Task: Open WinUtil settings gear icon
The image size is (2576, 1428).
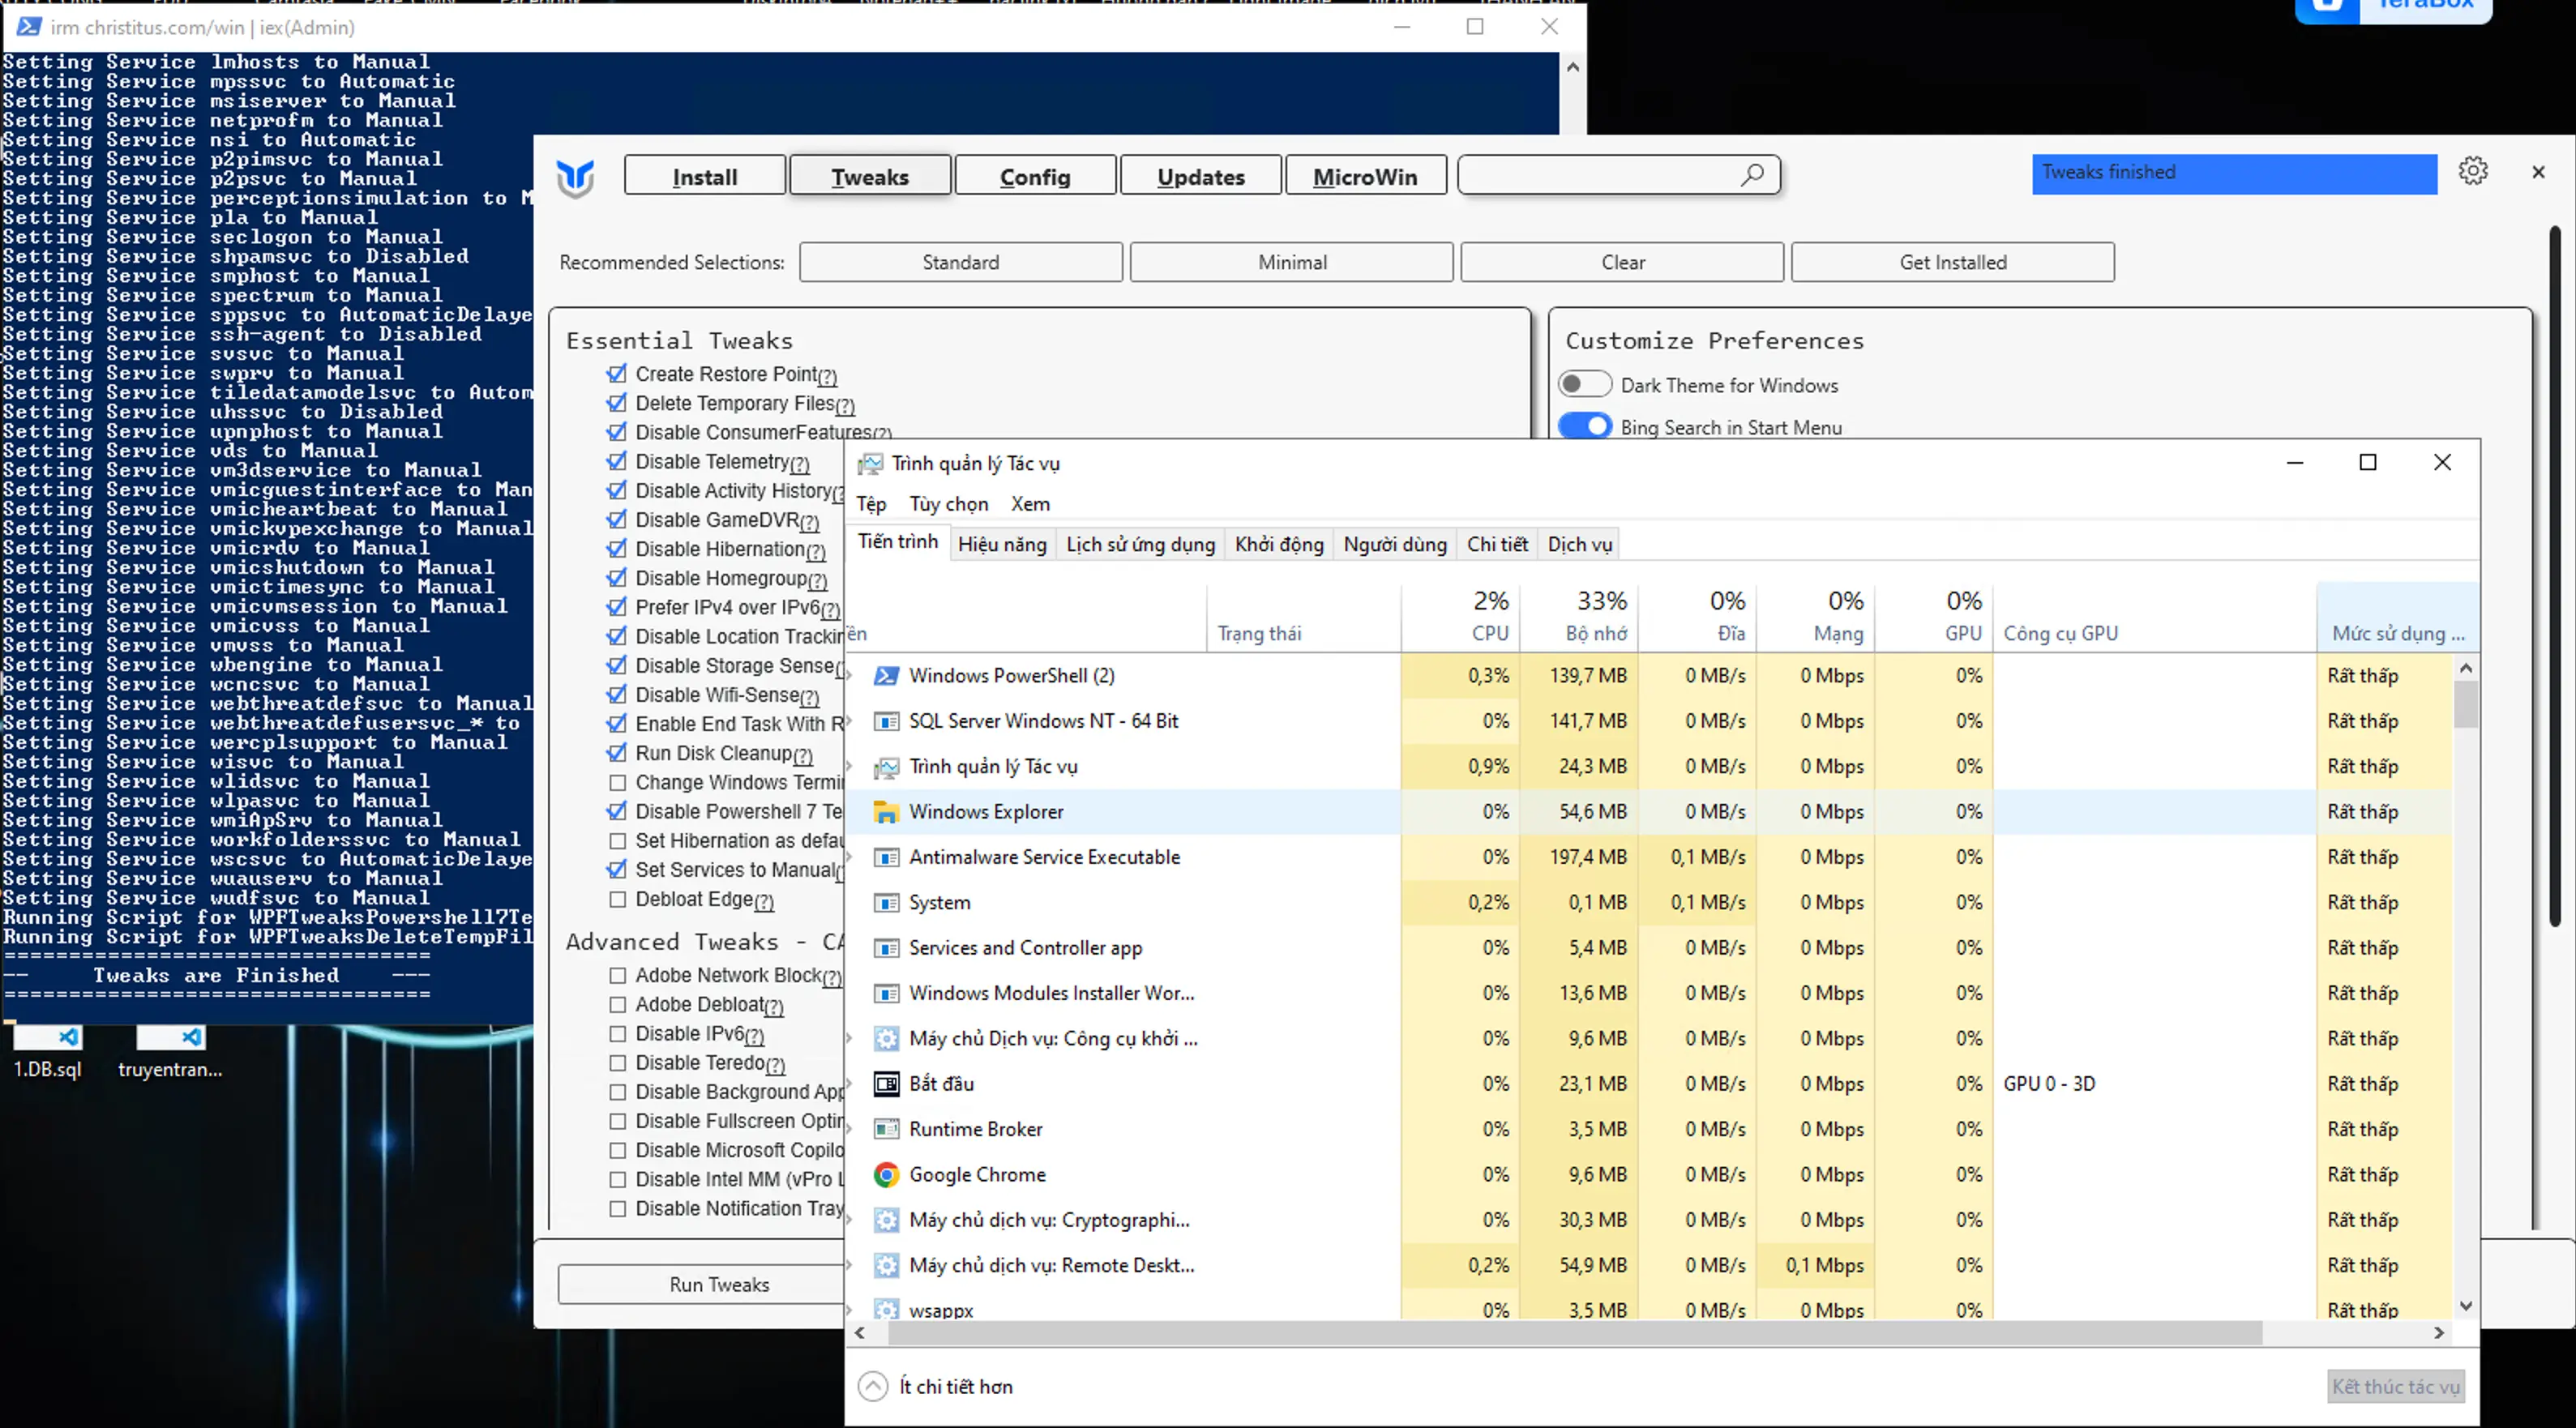Action: point(2473,171)
